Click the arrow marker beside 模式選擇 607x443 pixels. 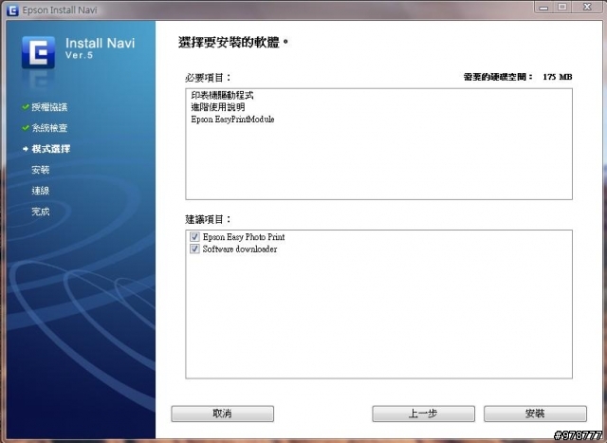point(26,149)
